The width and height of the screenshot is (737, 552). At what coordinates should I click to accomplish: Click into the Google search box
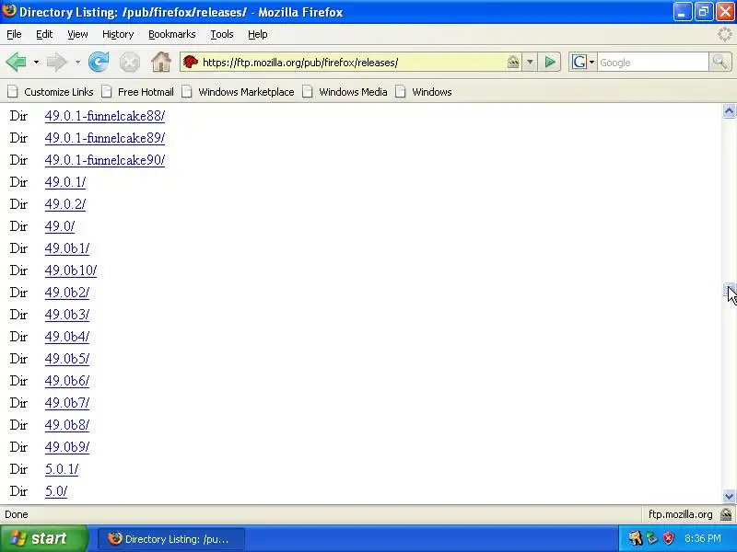[x=652, y=62]
